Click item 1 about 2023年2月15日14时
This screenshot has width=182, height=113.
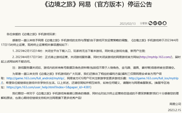79,51
